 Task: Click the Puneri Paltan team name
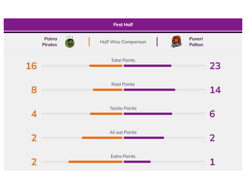(196, 42)
